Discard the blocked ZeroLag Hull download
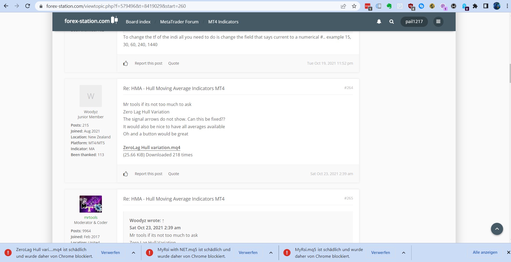The image size is (511, 262). tap(110, 253)
